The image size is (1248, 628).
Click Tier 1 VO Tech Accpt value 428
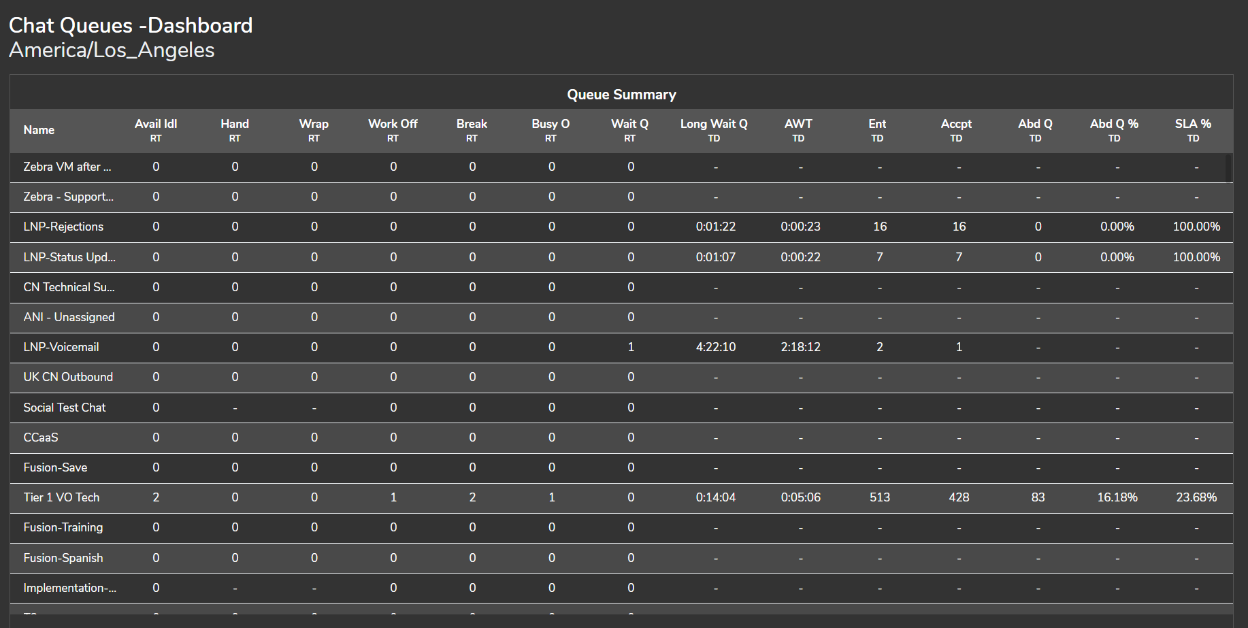point(959,497)
